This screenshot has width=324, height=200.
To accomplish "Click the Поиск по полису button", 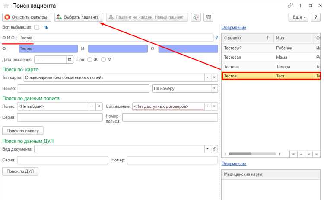I will click(x=23, y=131).
